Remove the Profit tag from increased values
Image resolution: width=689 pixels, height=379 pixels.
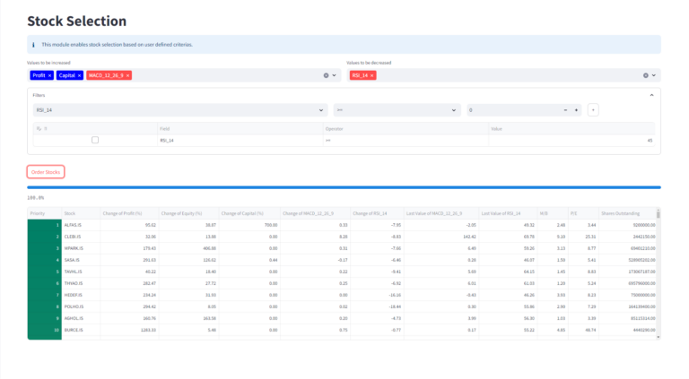49,76
